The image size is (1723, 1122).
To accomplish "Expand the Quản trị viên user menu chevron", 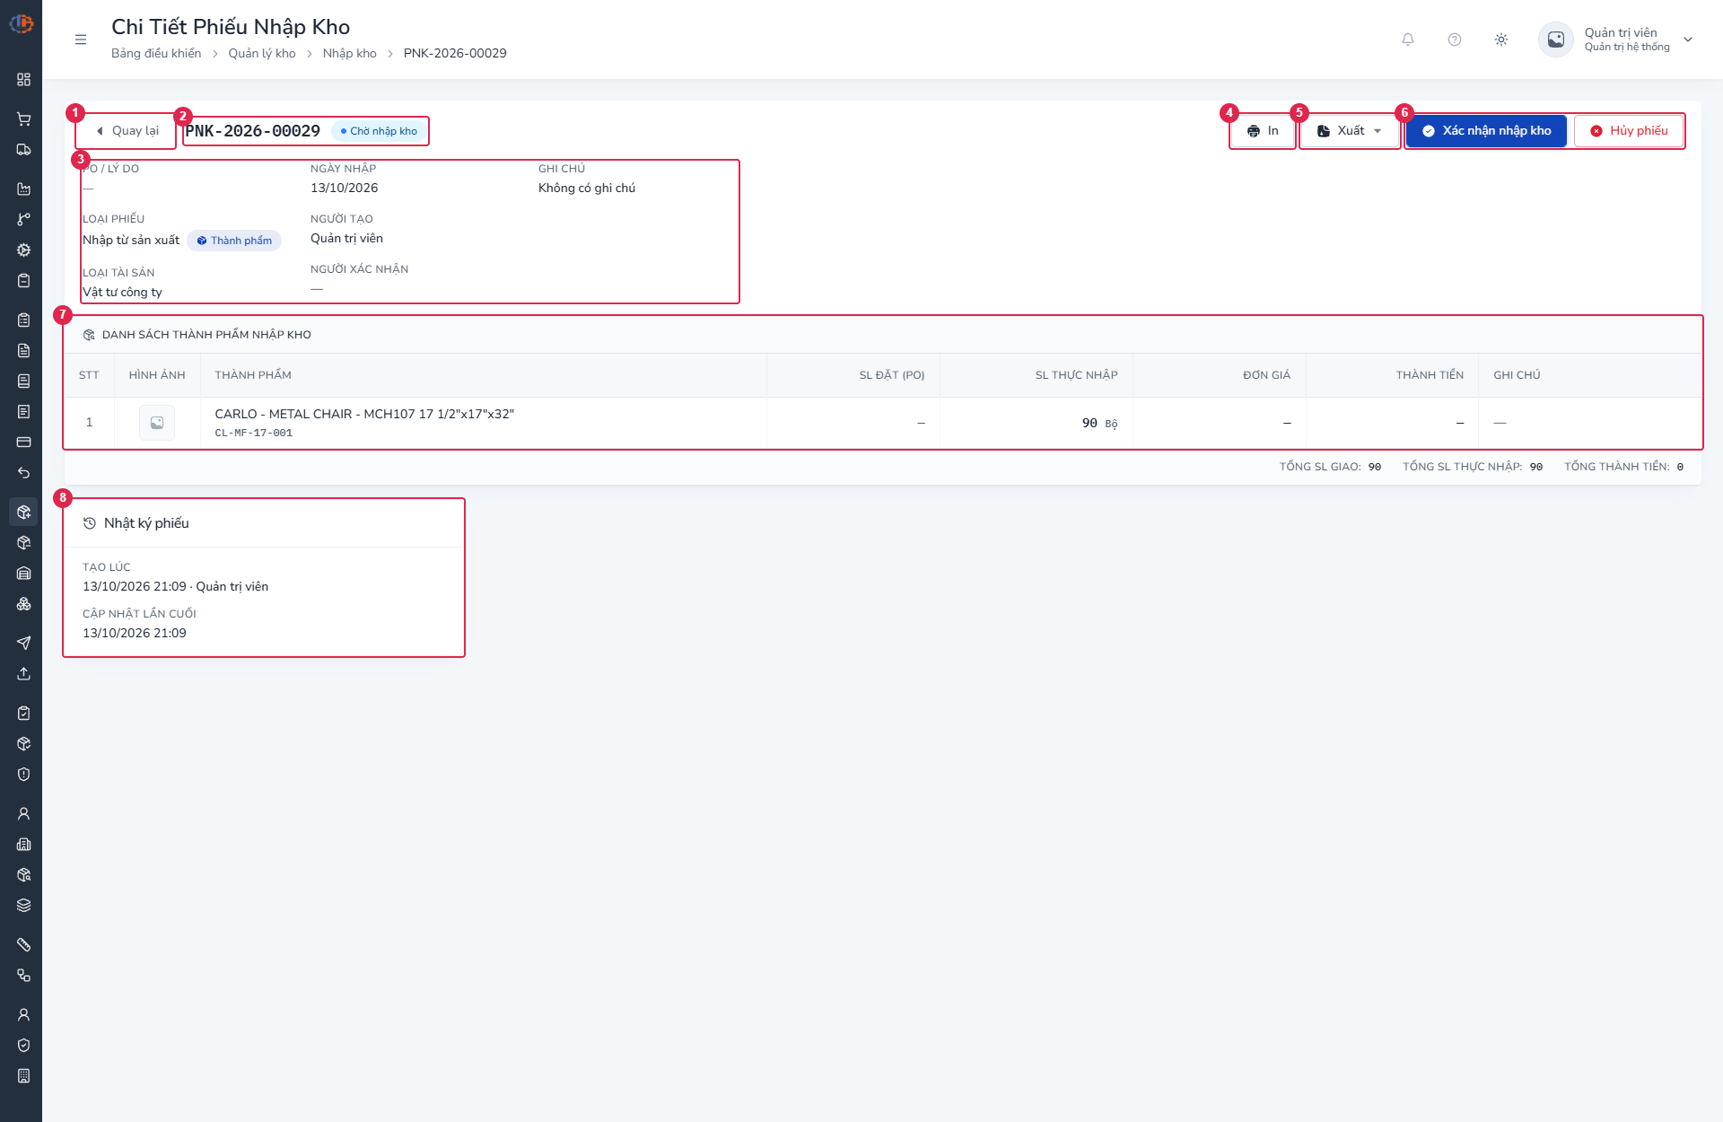I will point(1688,39).
